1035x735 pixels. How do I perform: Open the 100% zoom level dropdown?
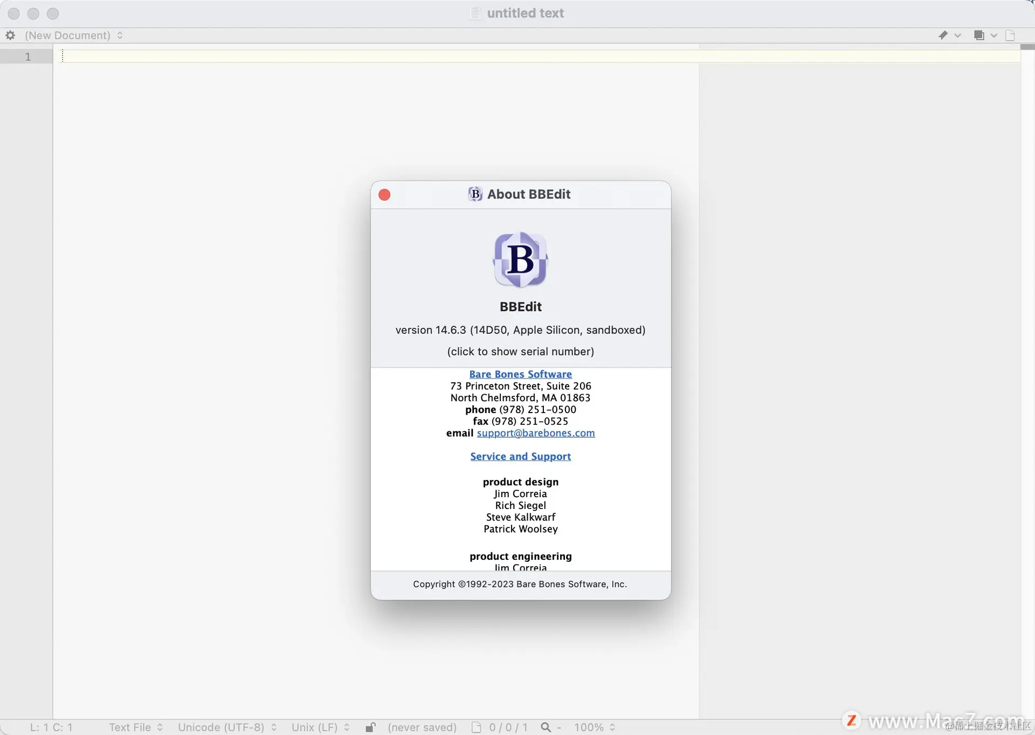click(x=594, y=727)
